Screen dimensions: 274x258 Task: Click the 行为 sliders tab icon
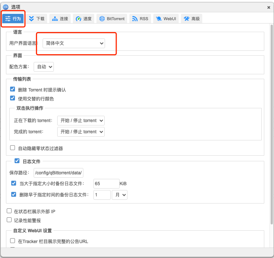pyautogui.click(x=8, y=19)
